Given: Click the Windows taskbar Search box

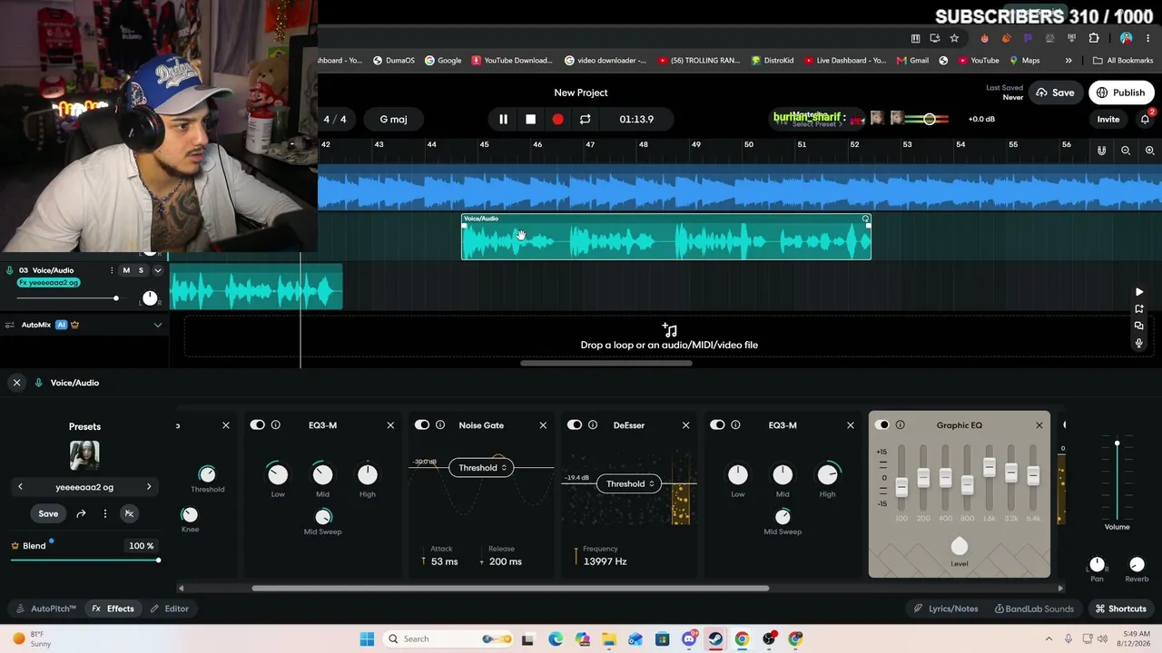Looking at the screenshot, I should click(x=447, y=638).
